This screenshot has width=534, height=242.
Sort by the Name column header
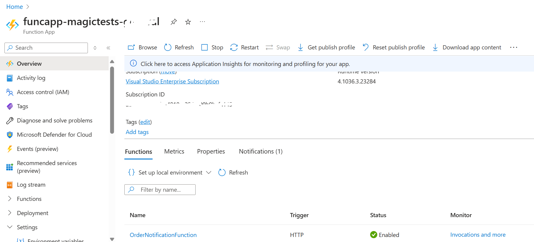137,215
